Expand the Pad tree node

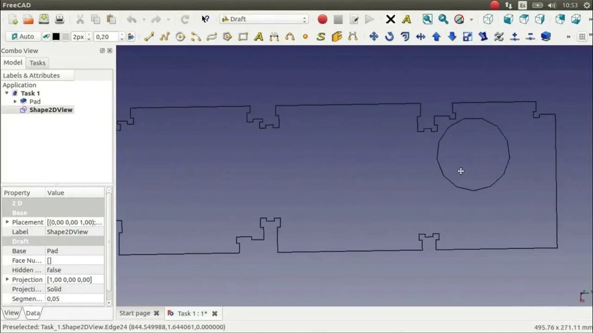(15, 101)
